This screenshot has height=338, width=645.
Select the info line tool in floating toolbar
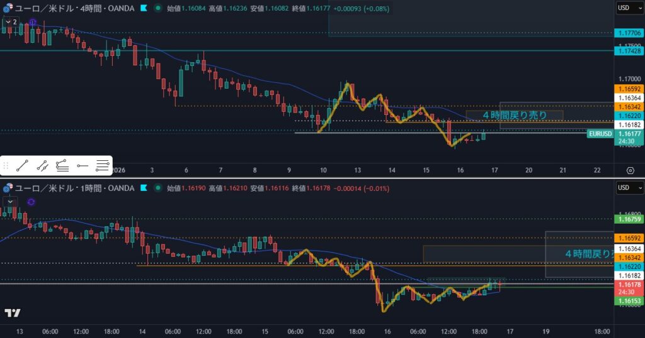coord(43,166)
